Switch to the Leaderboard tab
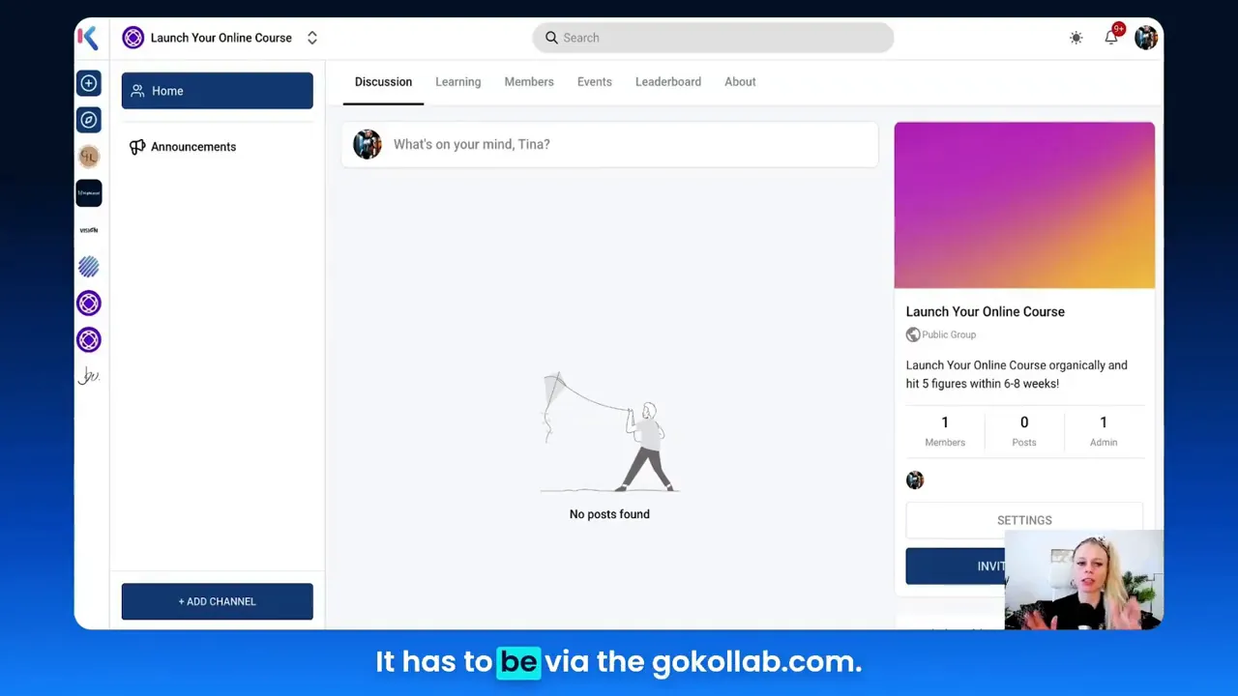The height and width of the screenshot is (696, 1238). [x=668, y=82]
